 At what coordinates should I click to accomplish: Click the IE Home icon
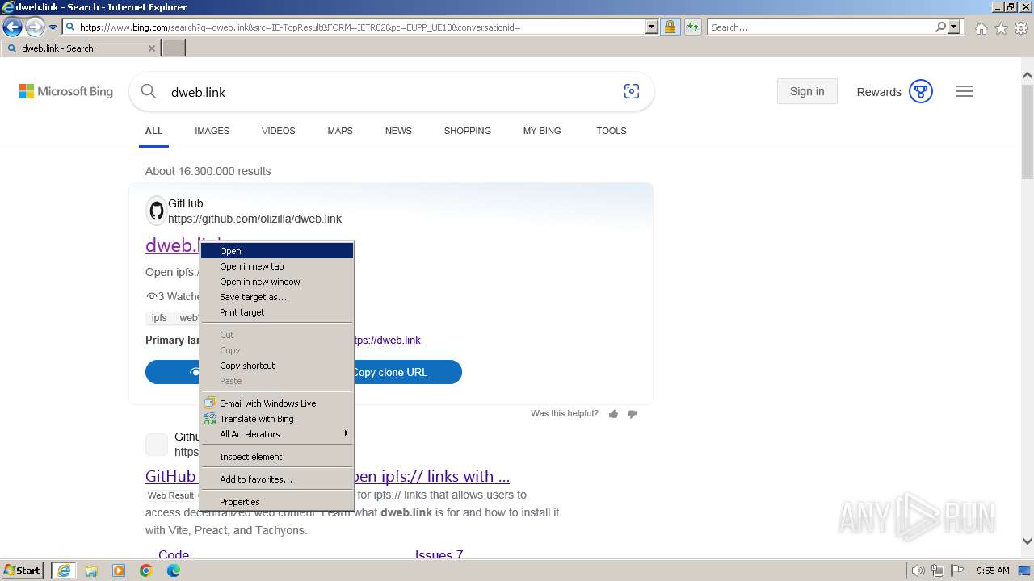pyautogui.click(x=981, y=28)
